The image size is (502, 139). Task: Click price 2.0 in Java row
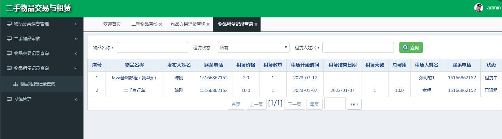click(x=246, y=78)
